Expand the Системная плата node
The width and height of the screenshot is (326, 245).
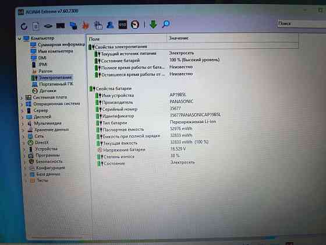pos(21,97)
